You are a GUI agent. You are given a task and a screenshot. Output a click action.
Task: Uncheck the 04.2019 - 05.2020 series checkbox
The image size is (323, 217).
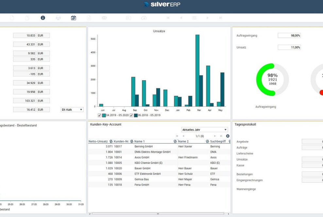pos(100,115)
